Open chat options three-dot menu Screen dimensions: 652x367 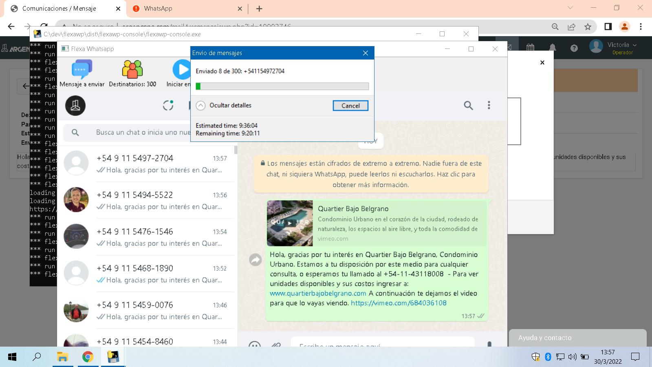489,105
